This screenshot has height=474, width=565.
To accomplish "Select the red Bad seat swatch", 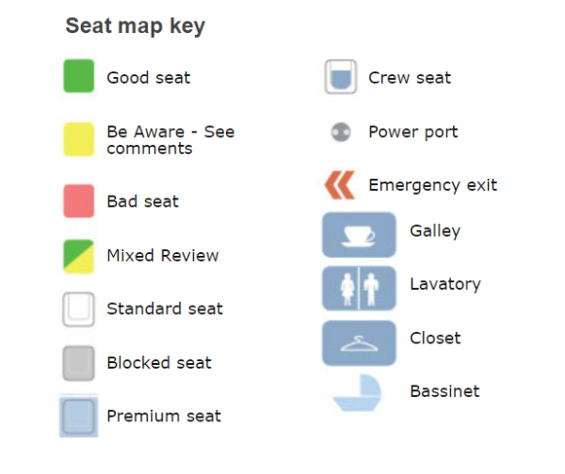I will [x=79, y=201].
